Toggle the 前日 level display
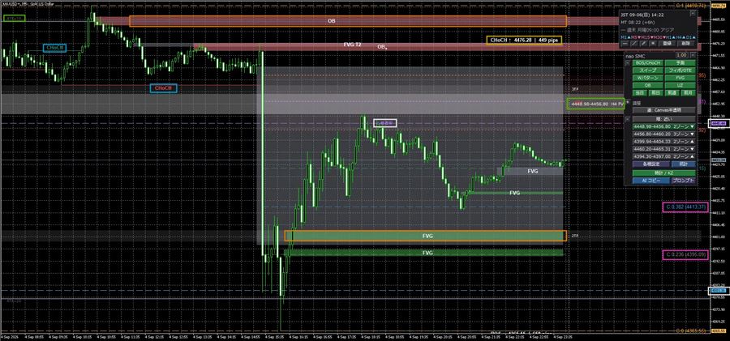This screenshot has height=341, width=730. pos(656,93)
